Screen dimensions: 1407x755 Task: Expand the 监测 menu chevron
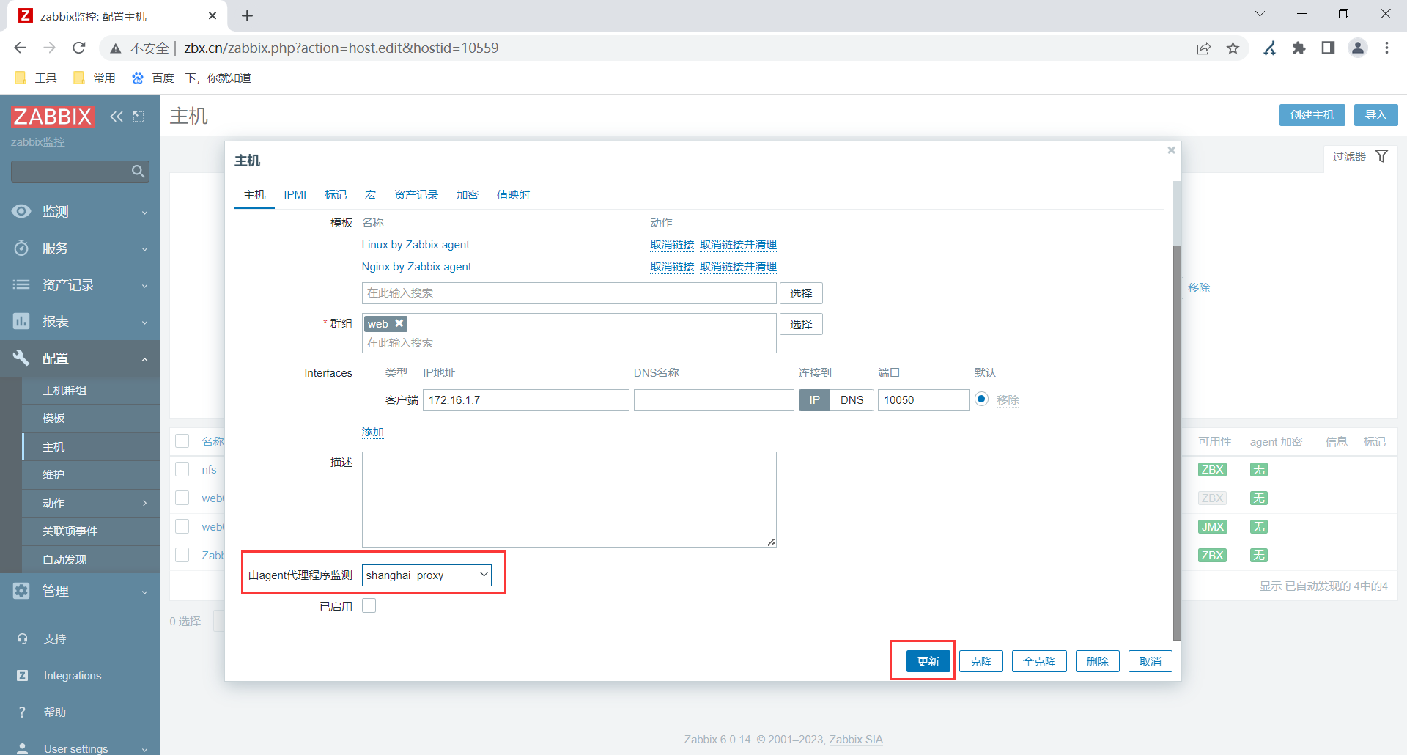point(144,213)
